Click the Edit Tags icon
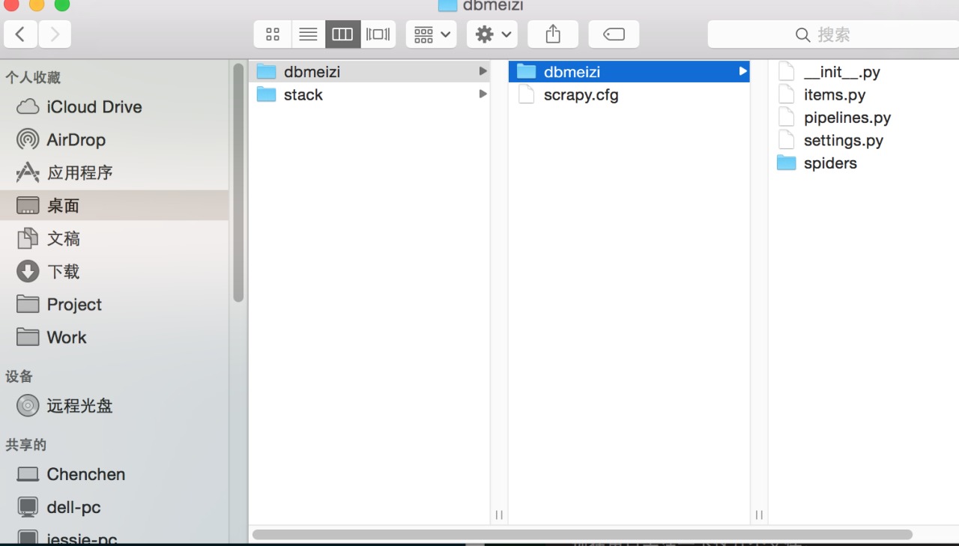 click(x=614, y=34)
